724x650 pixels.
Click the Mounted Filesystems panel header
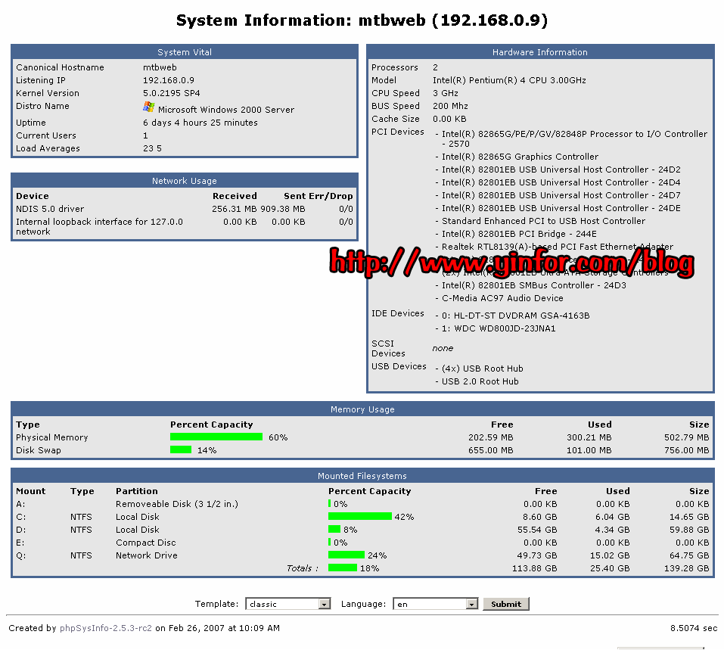[x=362, y=476]
